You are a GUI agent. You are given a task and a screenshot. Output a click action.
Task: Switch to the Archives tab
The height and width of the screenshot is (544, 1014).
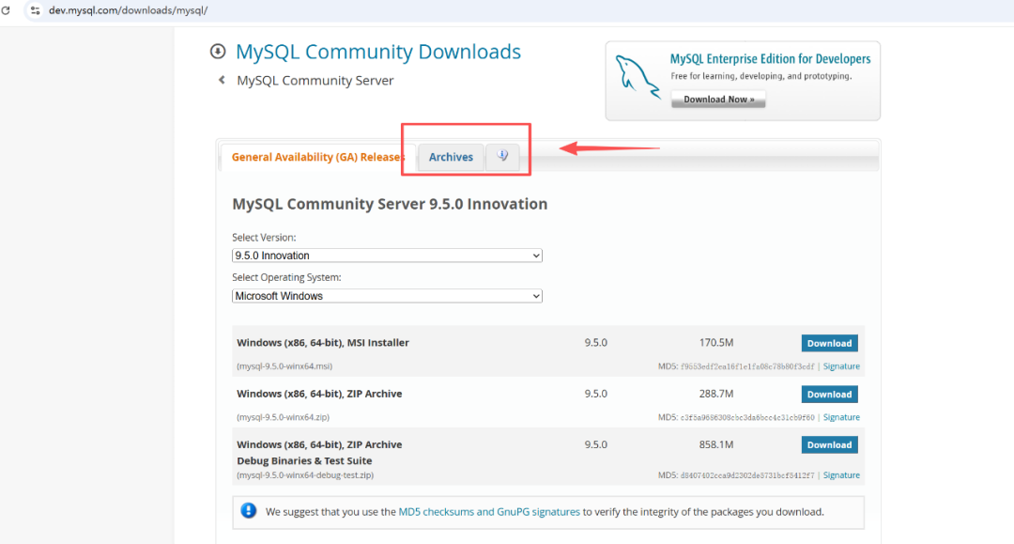click(x=451, y=157)
